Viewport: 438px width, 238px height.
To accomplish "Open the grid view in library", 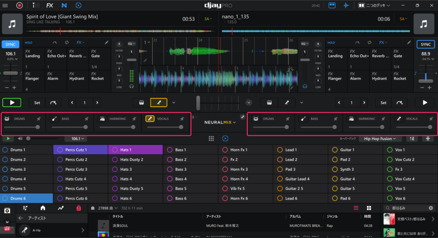I will point(369,208).
